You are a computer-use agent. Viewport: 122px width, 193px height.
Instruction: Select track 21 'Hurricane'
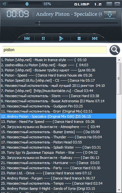point(58,163)
